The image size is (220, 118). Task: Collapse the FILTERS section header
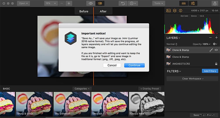[174, 71]
